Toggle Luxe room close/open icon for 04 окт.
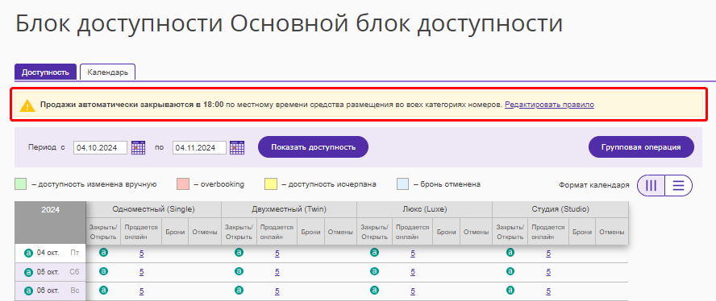 coord(374,252)
